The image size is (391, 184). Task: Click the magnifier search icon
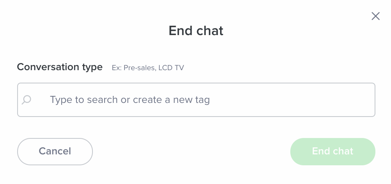click(26, 100)
